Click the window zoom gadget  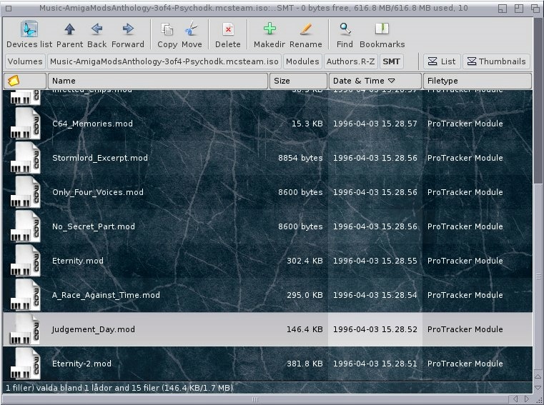coord(519,8)
